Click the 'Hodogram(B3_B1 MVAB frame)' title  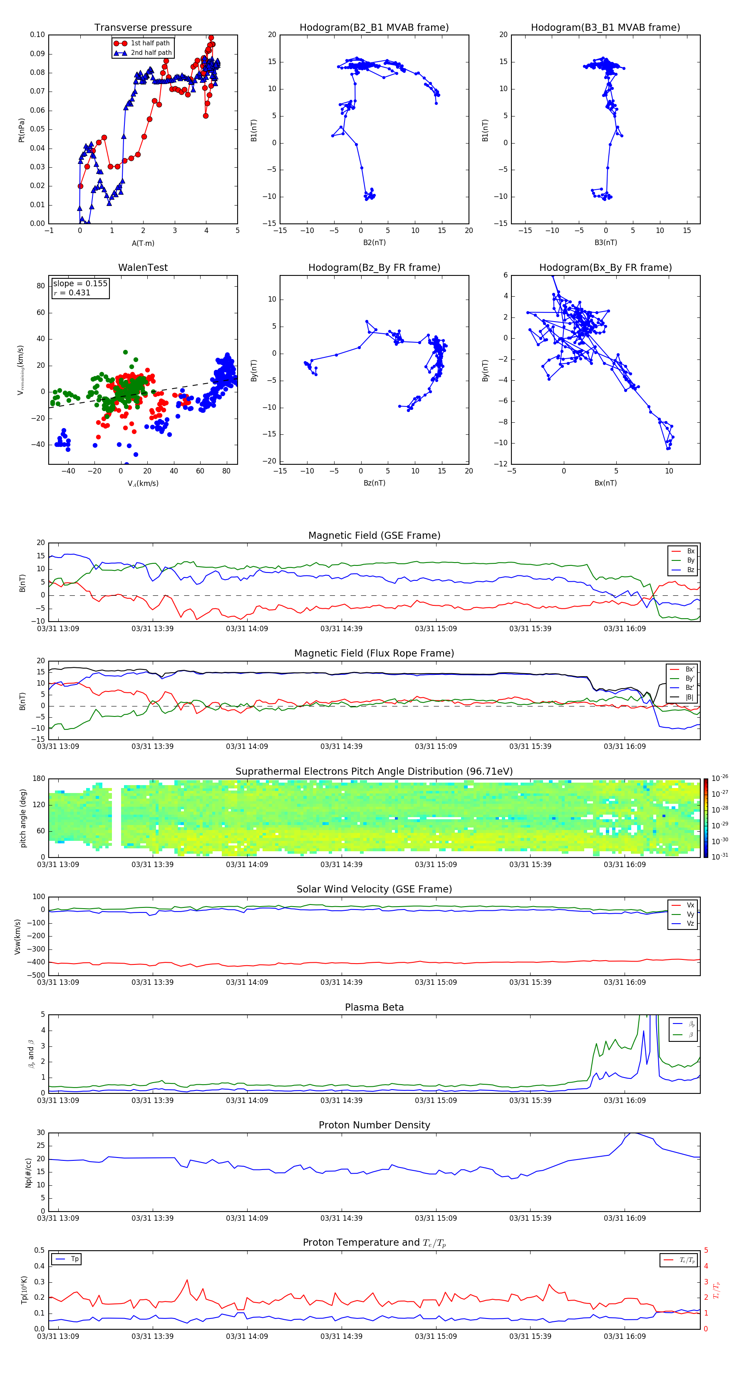coord(605,28)
